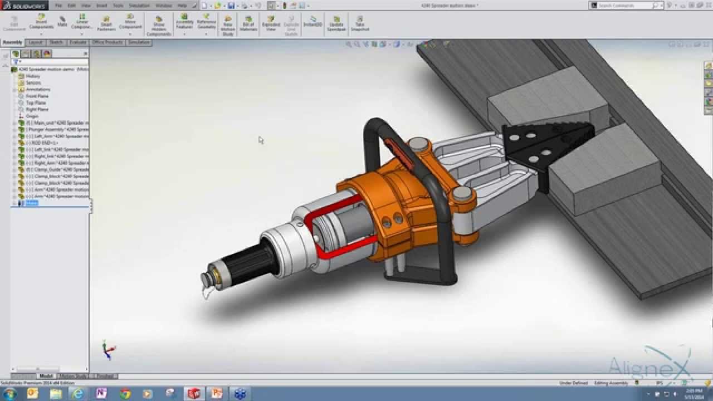Open the ConfigurationManager tab icon

pyautogui.click(x=37, y=53)
